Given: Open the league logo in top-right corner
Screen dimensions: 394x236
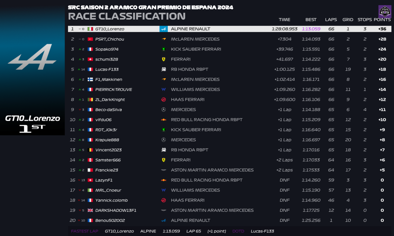Looking at the screenshot, I should click(x=384, y=11).
